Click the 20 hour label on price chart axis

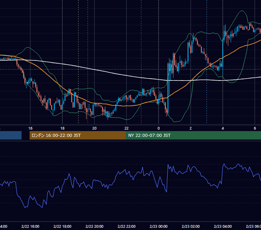94,128
